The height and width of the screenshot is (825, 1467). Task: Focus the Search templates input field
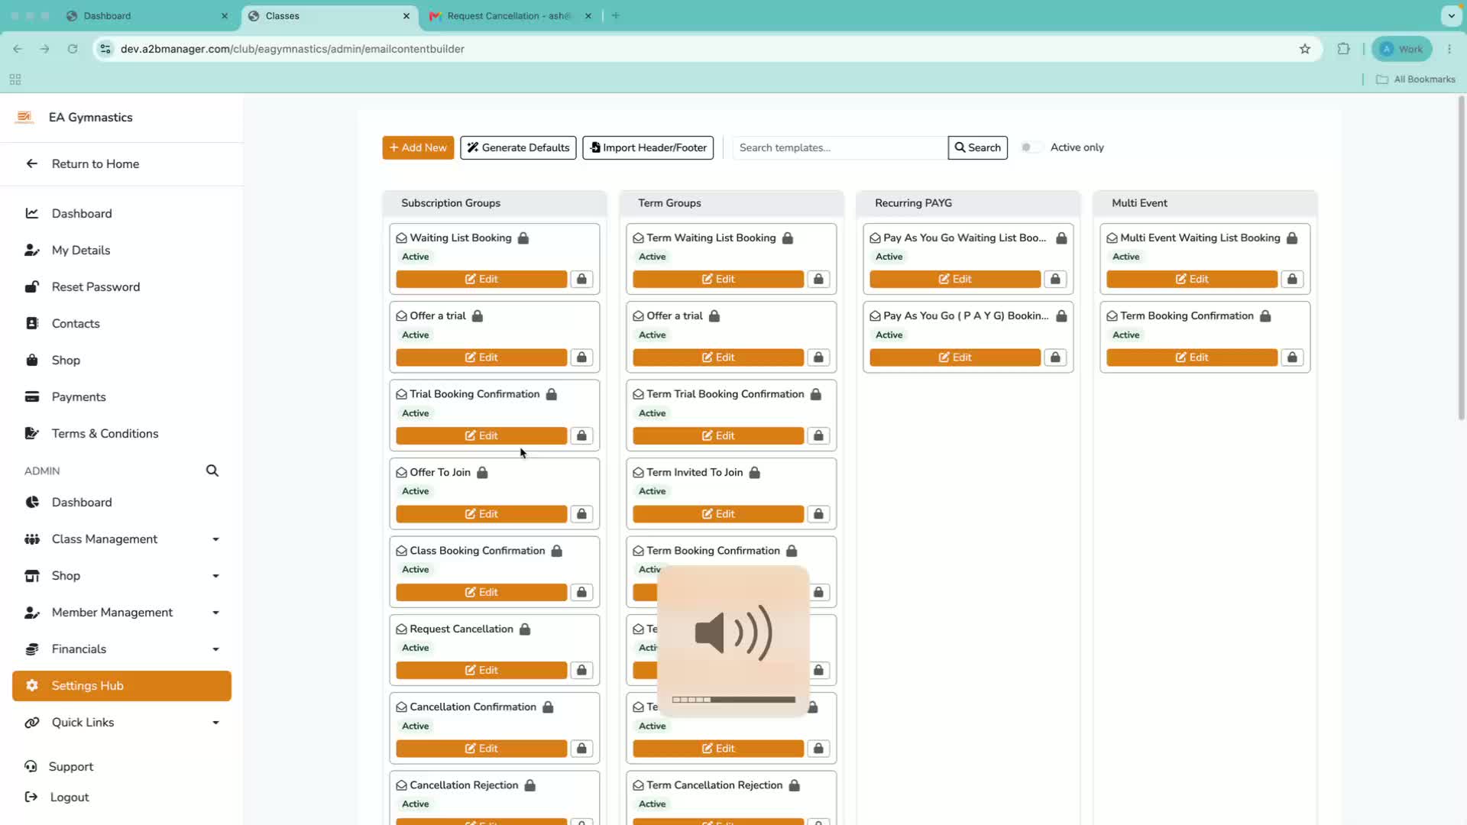(840, 147)
